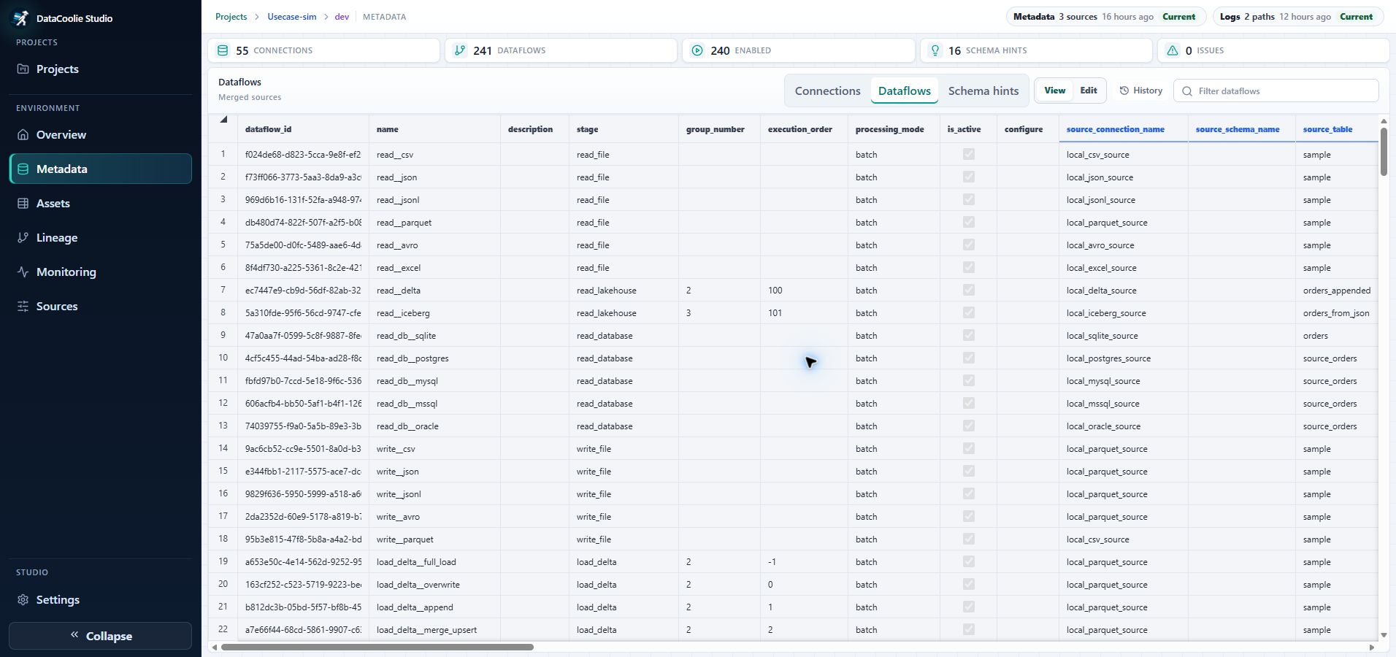Go to Projects breadcrumb link
This screenshot has height=657, width=1396.
pyautogui.click(x=231, y=17)
